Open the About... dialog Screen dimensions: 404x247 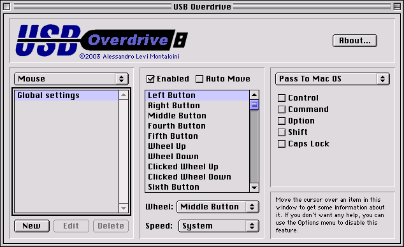[x=355, y=41]
